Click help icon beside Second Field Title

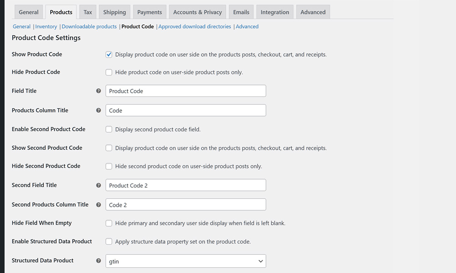pyautogui.click(x=98, y=185)
